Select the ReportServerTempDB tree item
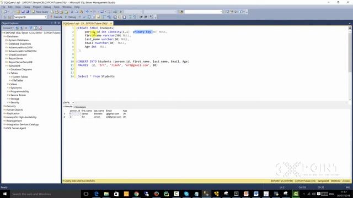 pos(20,62)
